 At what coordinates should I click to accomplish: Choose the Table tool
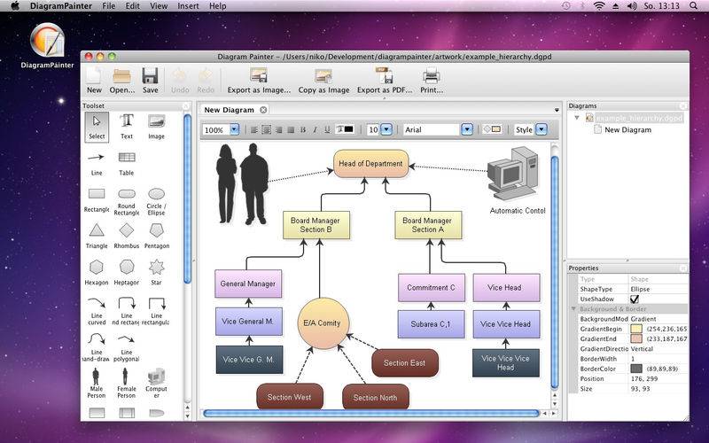(127, 164)
